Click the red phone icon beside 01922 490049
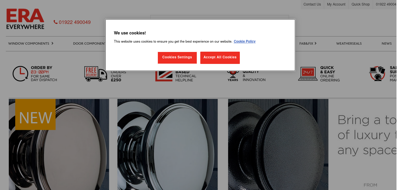The image size is (400, 190). coord(56,22)
